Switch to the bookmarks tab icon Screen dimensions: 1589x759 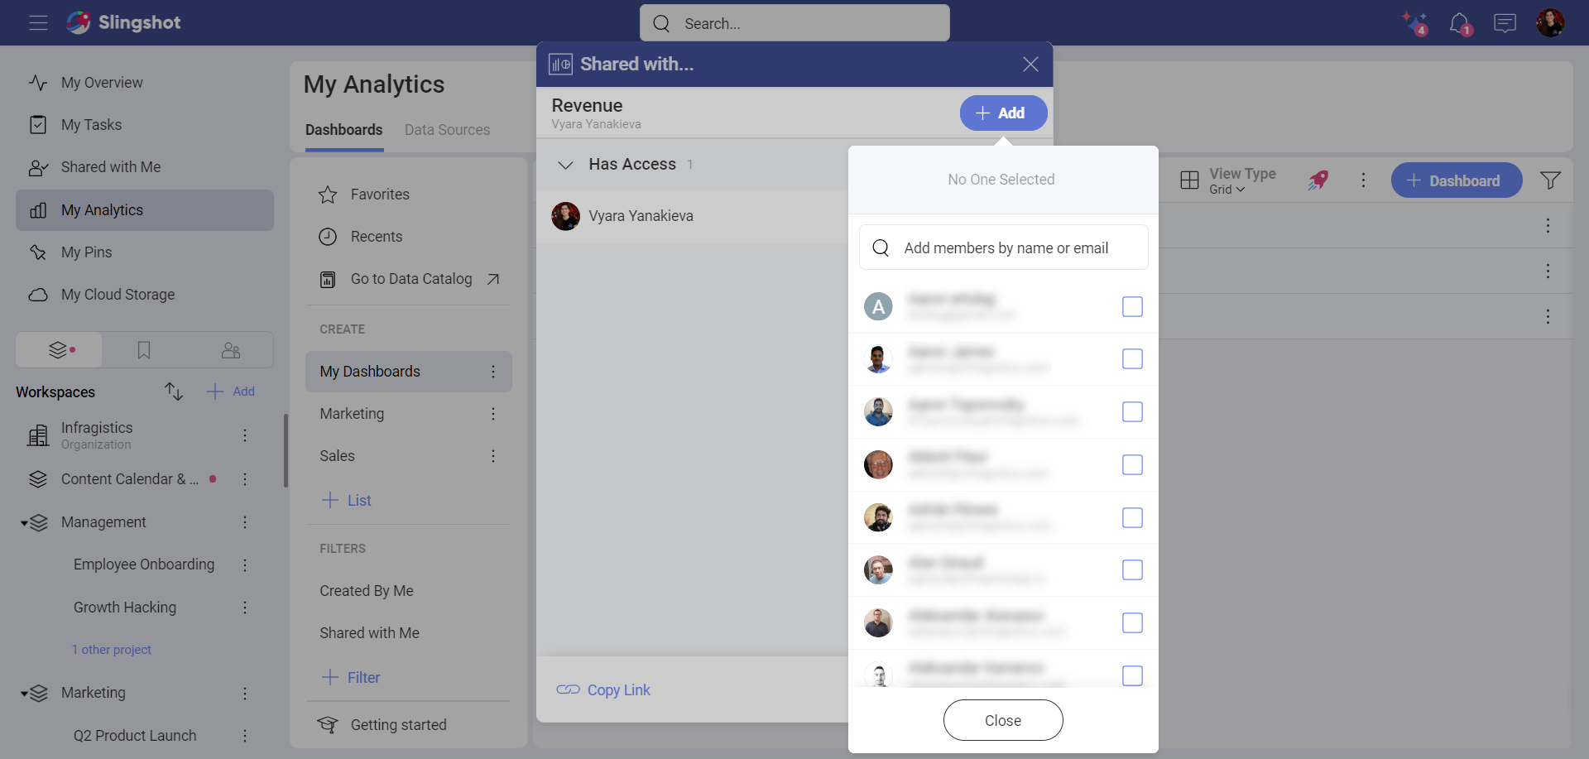click(144, 350)
